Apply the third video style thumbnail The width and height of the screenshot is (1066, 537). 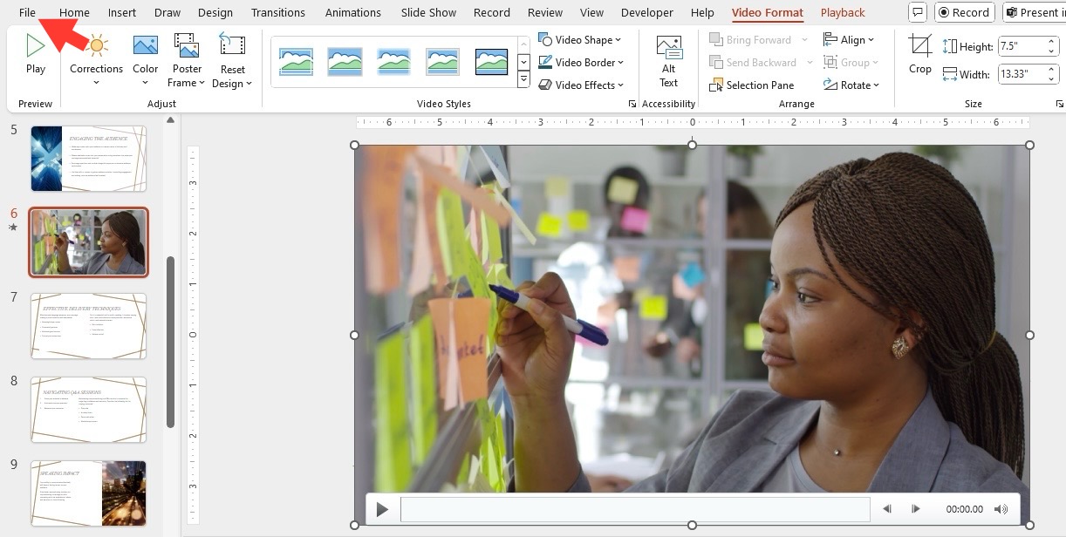tap(394, 61)
